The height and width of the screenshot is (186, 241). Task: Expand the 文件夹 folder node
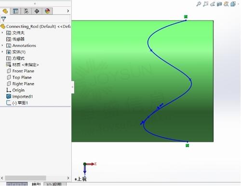click(x=2, y=33)
